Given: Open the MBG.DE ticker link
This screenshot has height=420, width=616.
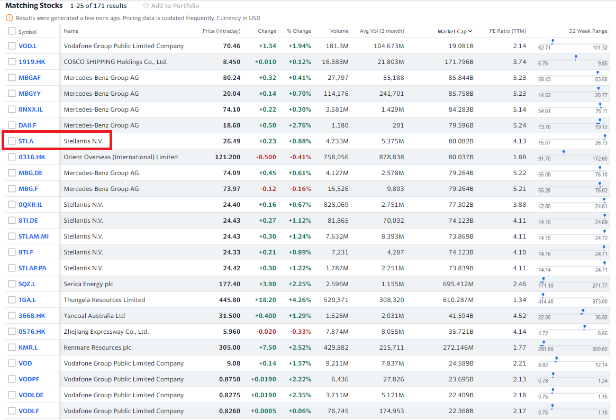Looking at the screenshot, I should (x=30, y=173).
